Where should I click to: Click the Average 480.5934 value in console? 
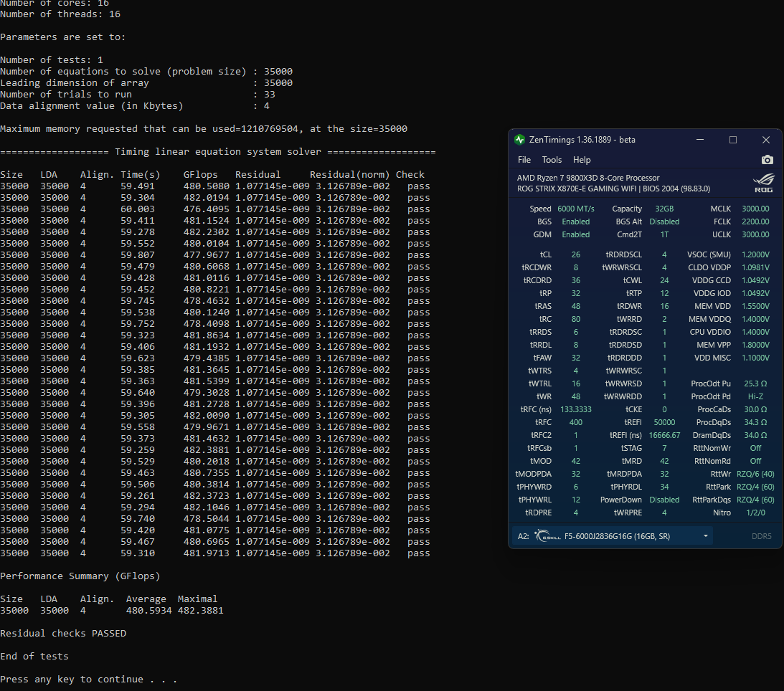pyautogui.click(x=148, y=611)
